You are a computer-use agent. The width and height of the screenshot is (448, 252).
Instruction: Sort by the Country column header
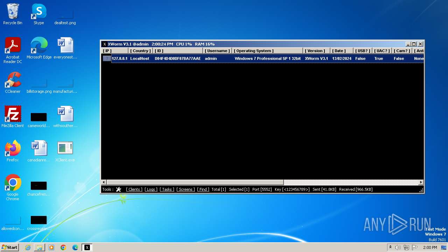140,51
